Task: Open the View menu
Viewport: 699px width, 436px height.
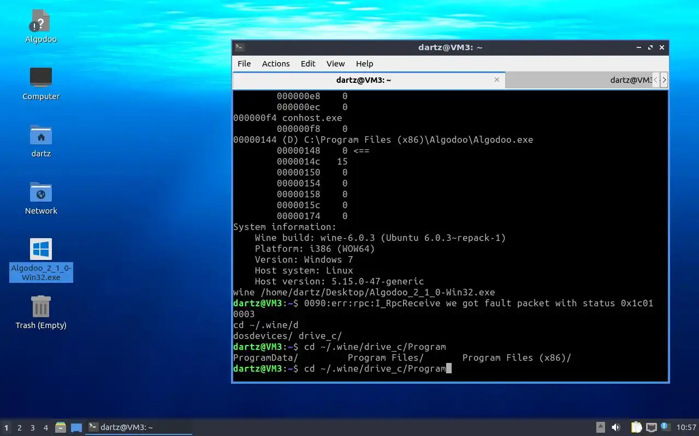Action: click(x=335, y=64)
